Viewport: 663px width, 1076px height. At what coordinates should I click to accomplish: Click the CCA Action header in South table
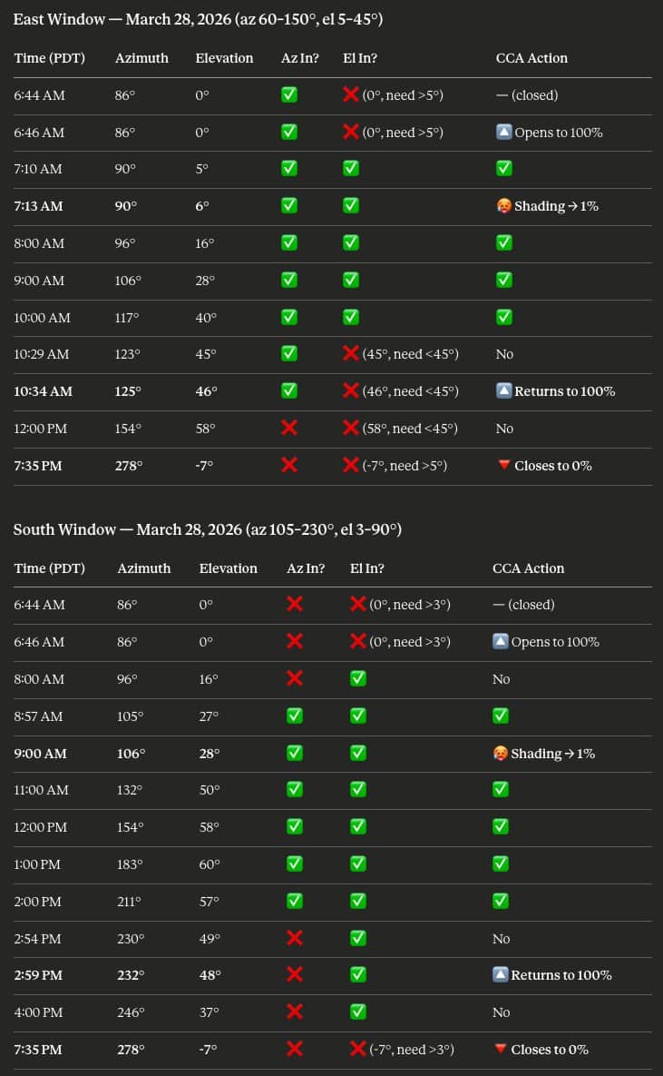(528, 568)
